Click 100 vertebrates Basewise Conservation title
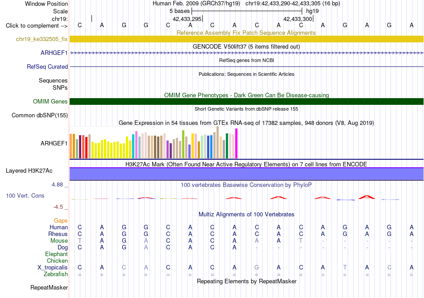Image resolution: width=424 pixels, height=298 pixels. pos(246,185)
